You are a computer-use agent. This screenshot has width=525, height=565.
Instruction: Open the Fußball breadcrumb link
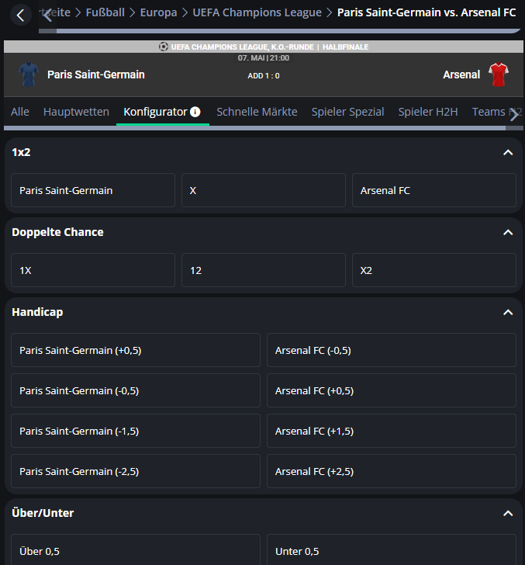pos(105,12)
